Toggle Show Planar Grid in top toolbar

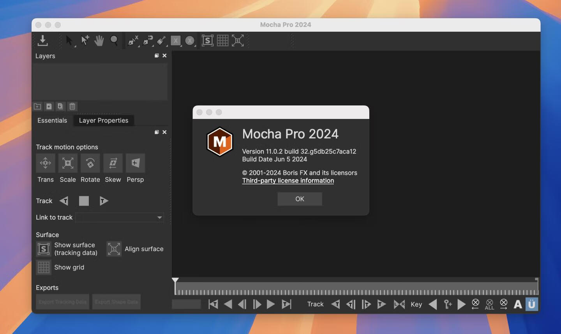tap(222, 40)
